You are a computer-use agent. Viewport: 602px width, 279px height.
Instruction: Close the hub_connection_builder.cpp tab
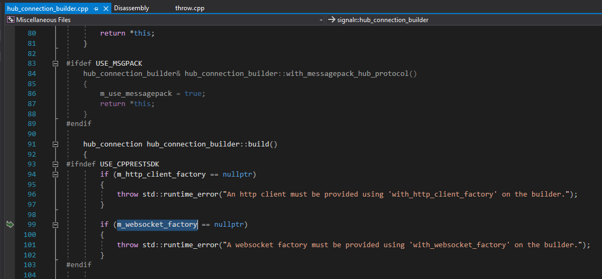pos(106,8)
